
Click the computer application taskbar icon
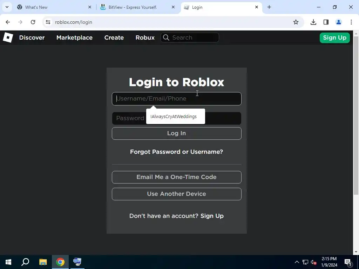pyautogui.click(x=77, y=262)
